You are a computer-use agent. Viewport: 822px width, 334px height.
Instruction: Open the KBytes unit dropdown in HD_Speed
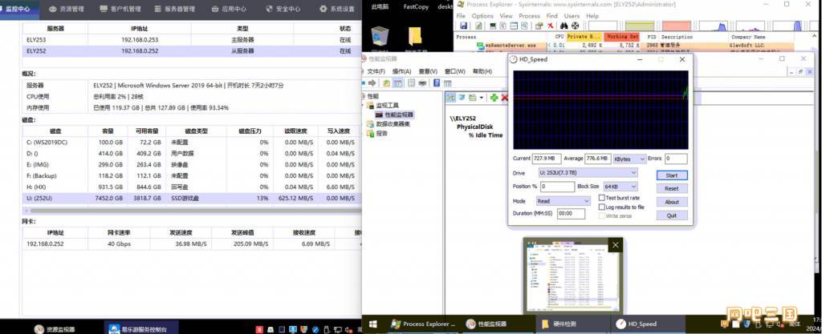coord(629,159)
